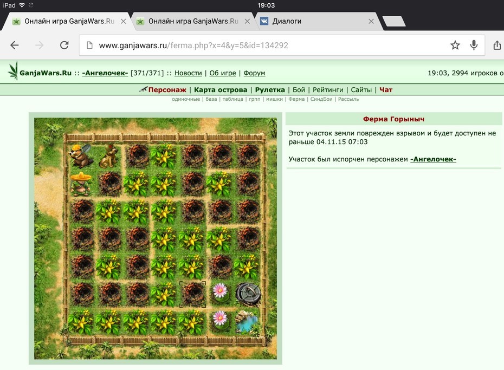Select the lower pink lotus flower tile
Viewport: 504px width, 370px height.
pyautogui.click(x=221, y=321)
